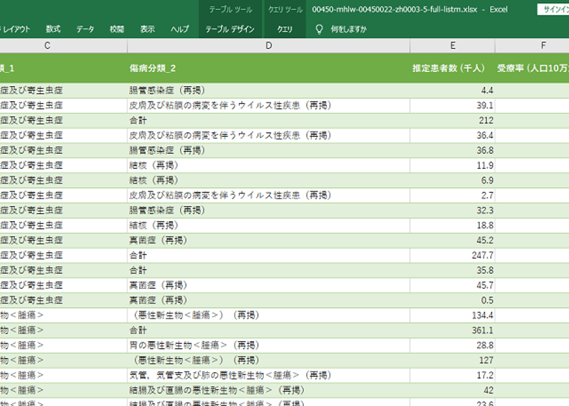Screen dimensions: 569x406
Task: Select the 胃の悪性新生物＜腫瘍＞（再掲） cell
Action: click(x=269, y=345)
